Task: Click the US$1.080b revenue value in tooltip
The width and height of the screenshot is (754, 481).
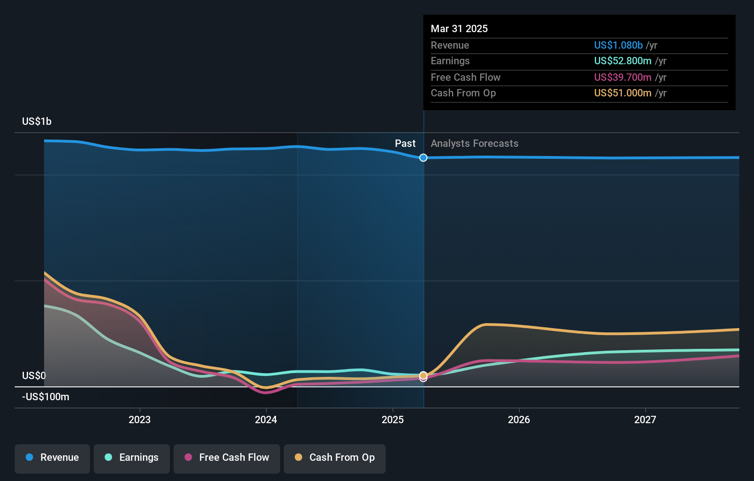Action: [x=619, y=45]
